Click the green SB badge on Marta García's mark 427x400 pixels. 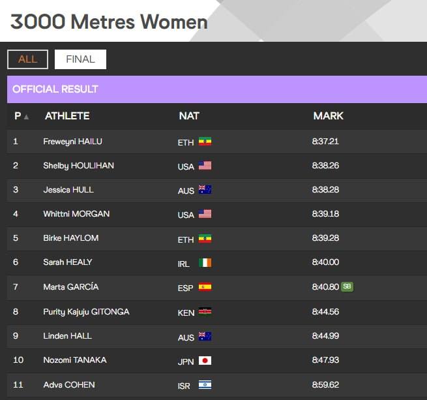pyautogui.click(x=347, y=286)
